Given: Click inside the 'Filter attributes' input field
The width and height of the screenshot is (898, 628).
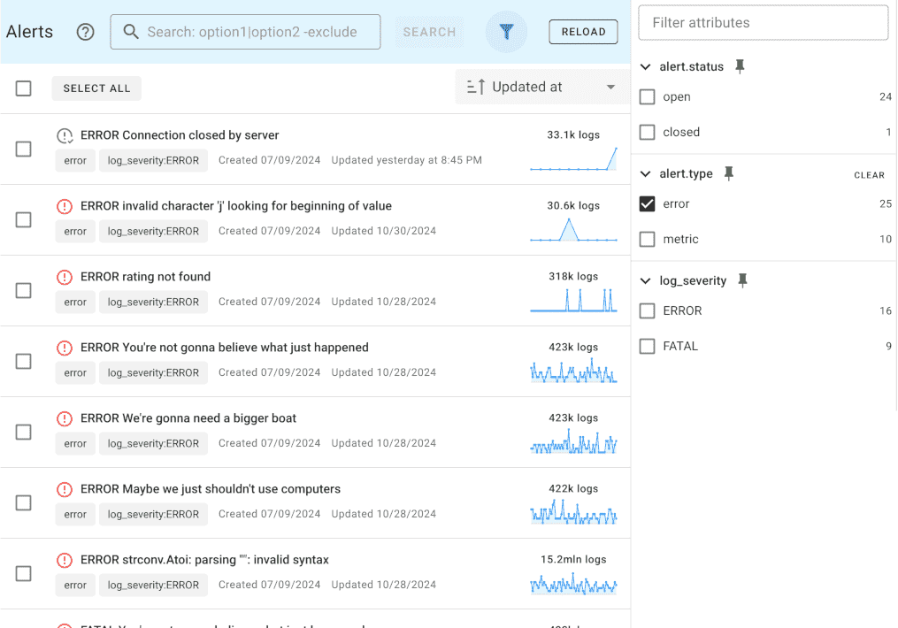Looking at the screenshot, I should [763, 22].
